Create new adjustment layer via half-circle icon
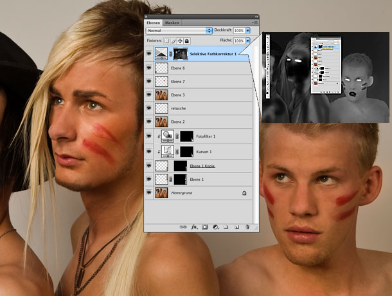 pos(215,227)
